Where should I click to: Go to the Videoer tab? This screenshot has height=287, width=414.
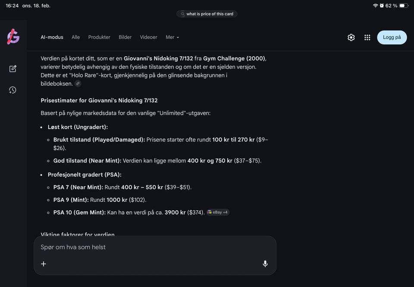tap(148, 37)
